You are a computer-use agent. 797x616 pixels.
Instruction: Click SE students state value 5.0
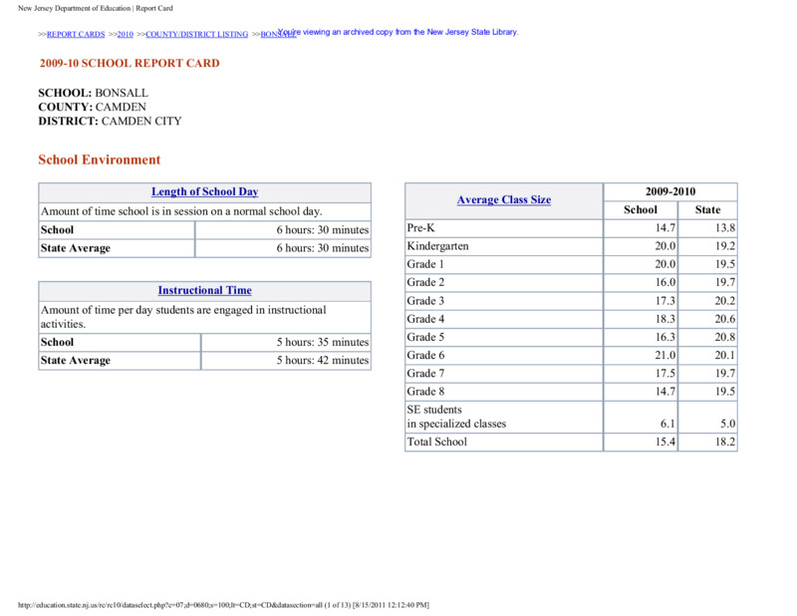pos(728,424)
